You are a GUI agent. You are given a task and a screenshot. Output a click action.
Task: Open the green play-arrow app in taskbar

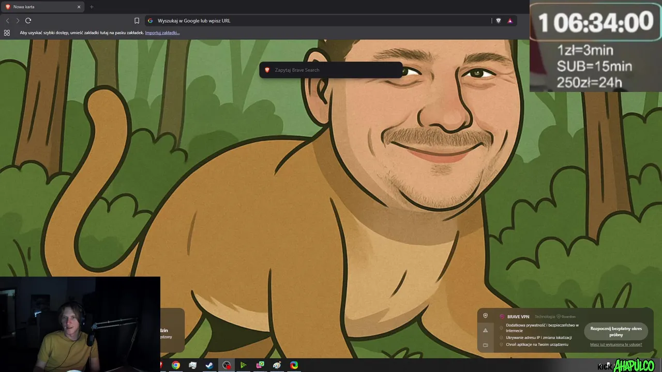tap(243, 365)
